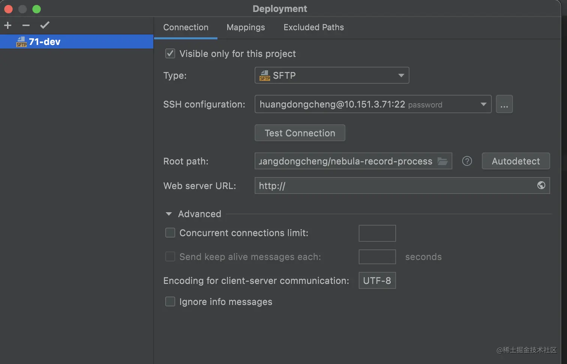Open root path help question mark

(467, 161)
